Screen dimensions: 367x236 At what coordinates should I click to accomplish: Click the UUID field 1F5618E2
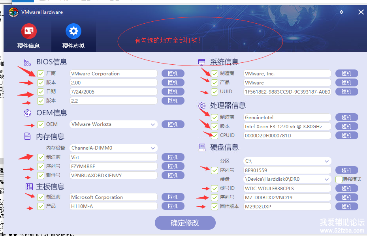pyautogui.click(x=288, y=92)
